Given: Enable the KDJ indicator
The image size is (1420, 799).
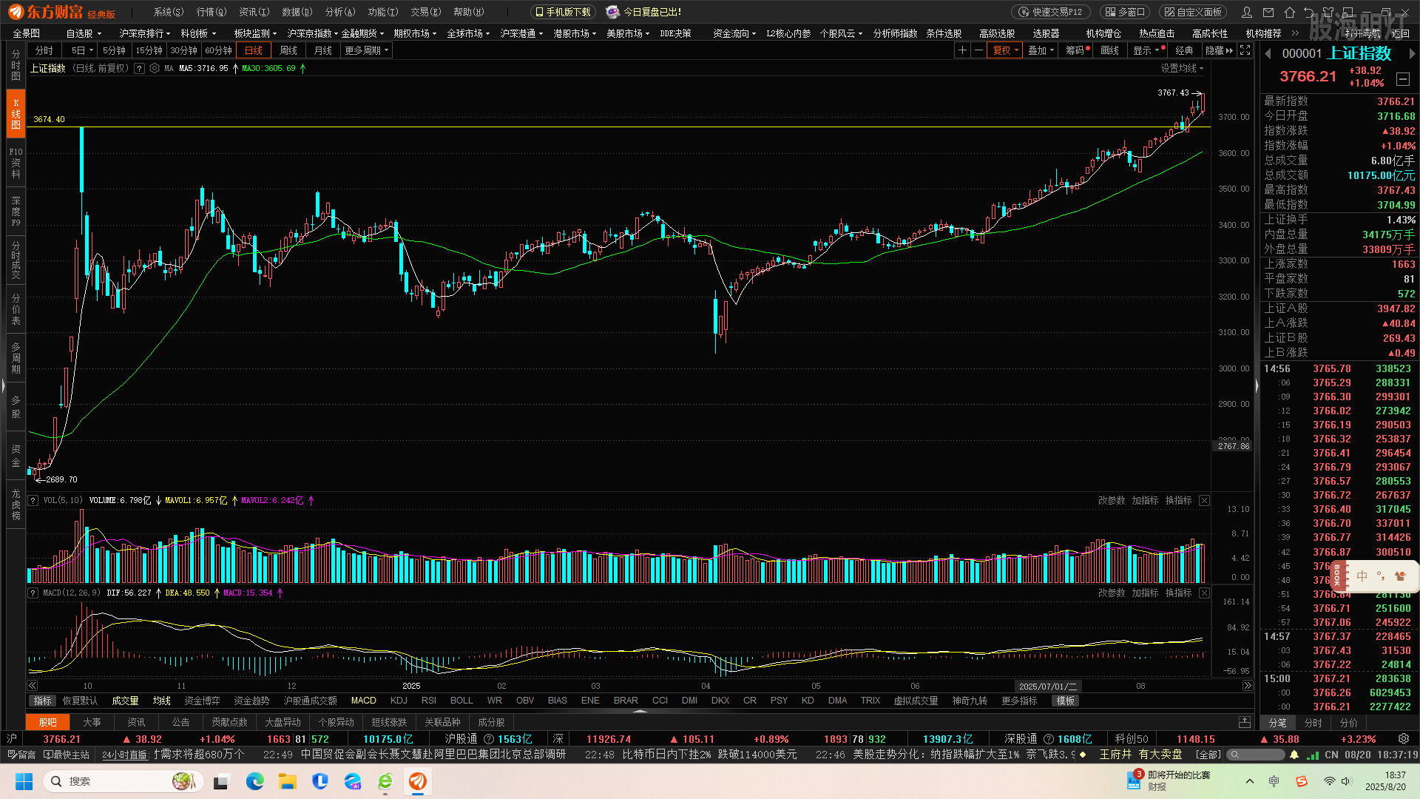Looking at the screenshot, I should pyautogui.click(x=399, y=701).
